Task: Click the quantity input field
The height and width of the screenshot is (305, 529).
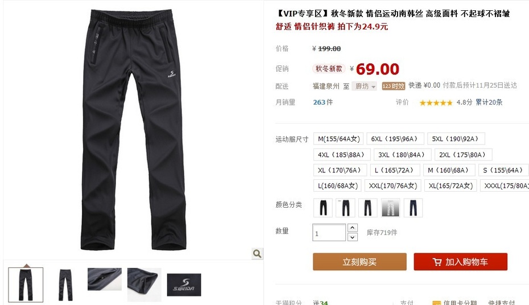Action: (x=329, y=233)
